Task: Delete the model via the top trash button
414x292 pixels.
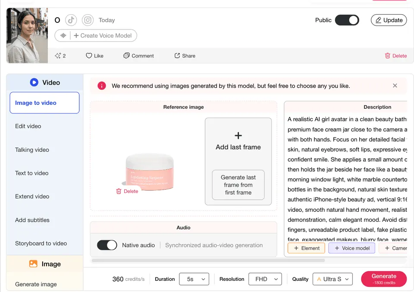Action: (395, 56)
